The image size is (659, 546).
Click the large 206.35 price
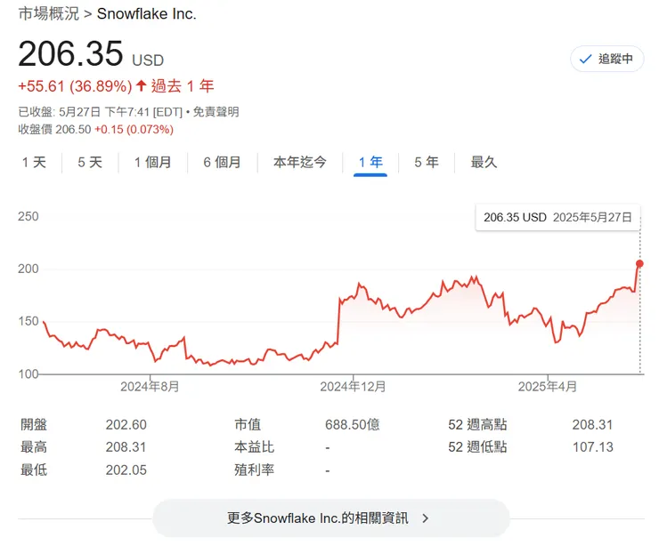pos(70,53)
